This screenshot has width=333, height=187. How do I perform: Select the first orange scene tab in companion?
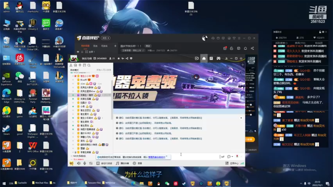click(x=85, y=46)
